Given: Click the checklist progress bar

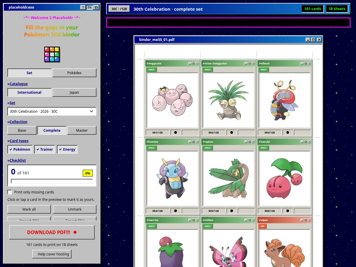Looking at the screenshot, I should click(52, 181).
